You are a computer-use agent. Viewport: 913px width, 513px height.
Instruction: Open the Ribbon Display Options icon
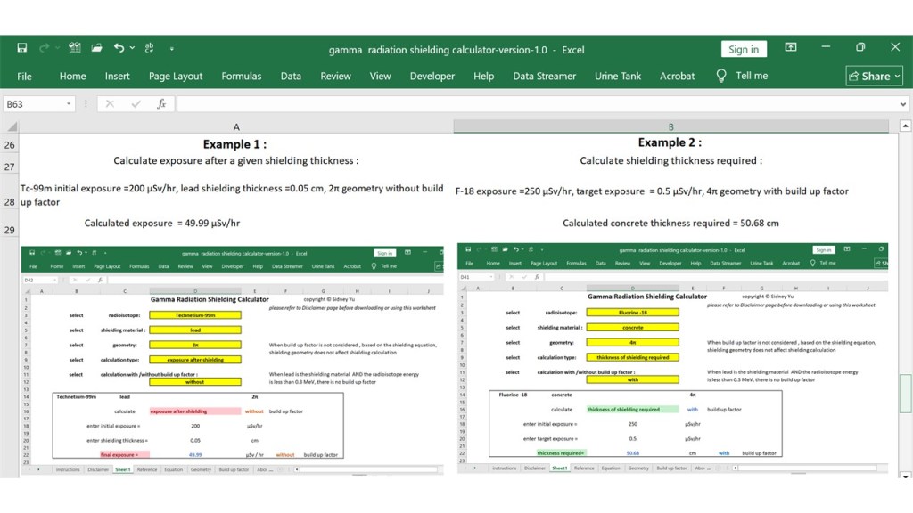[x=791, y=48]
